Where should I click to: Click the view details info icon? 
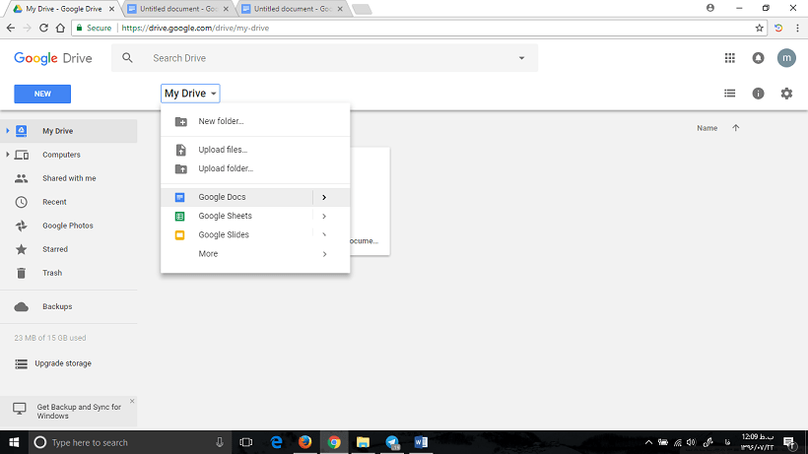pyautogui.click(x=758, y=94)
